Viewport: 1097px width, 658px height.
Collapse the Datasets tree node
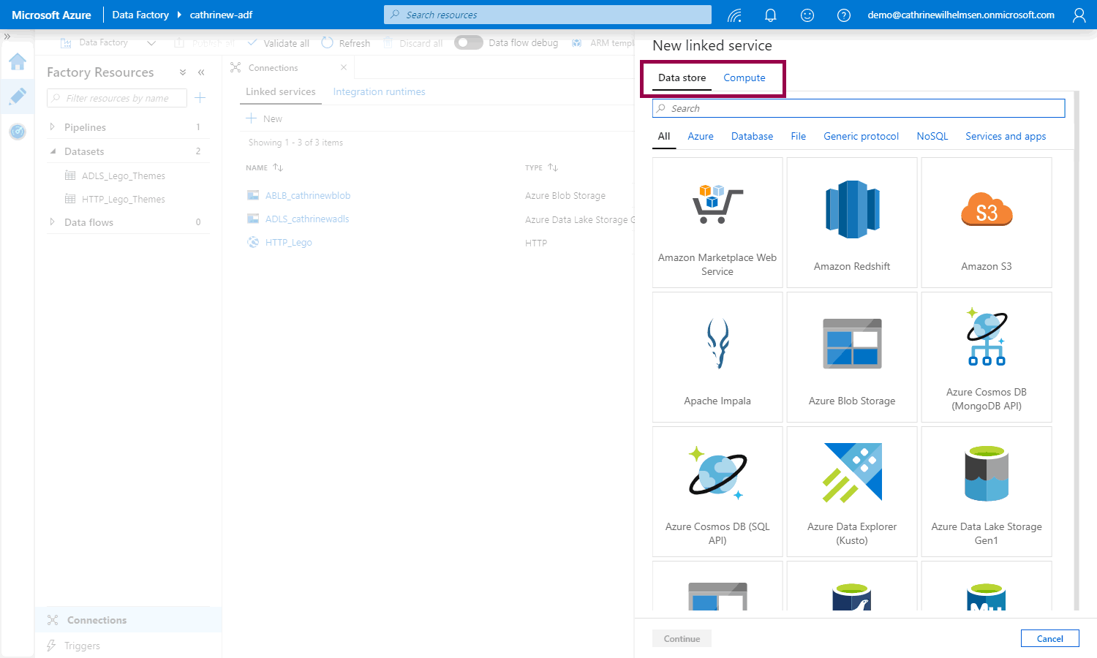53,151
